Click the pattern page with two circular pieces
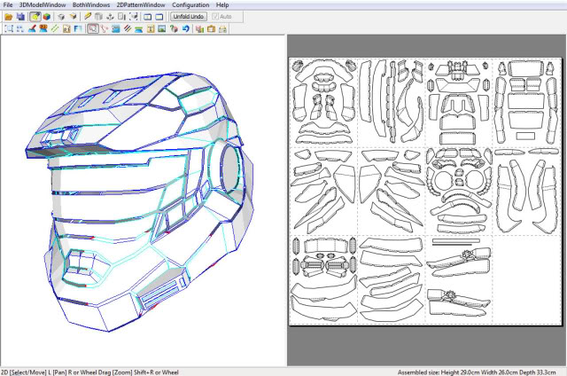 (459, 191)
